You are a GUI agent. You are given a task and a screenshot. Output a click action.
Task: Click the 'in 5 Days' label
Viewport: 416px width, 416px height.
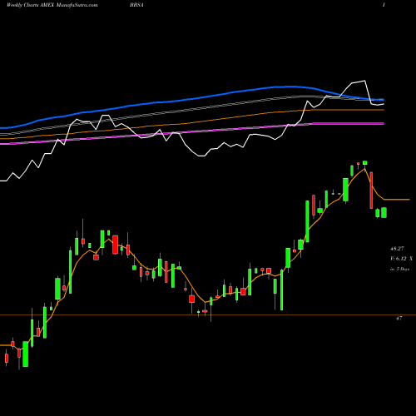399,269
